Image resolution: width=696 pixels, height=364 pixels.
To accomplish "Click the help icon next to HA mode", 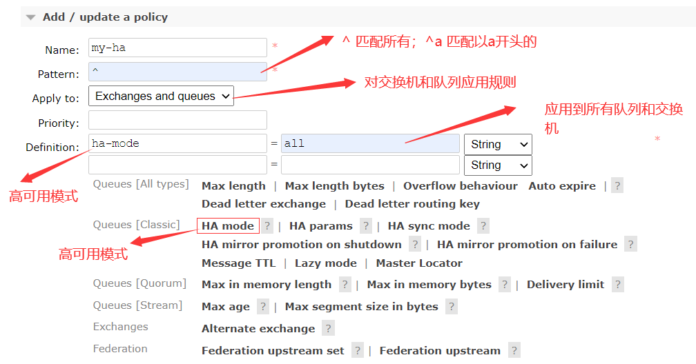I will [268, 226].
